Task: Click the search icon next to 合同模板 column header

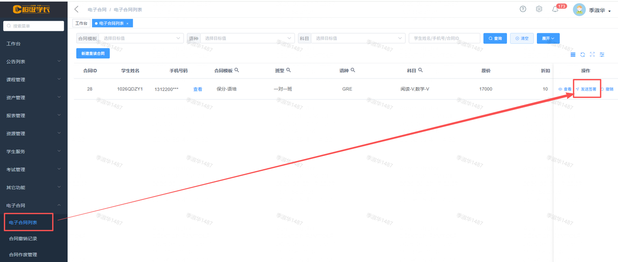Action: (x=237, y=70)
